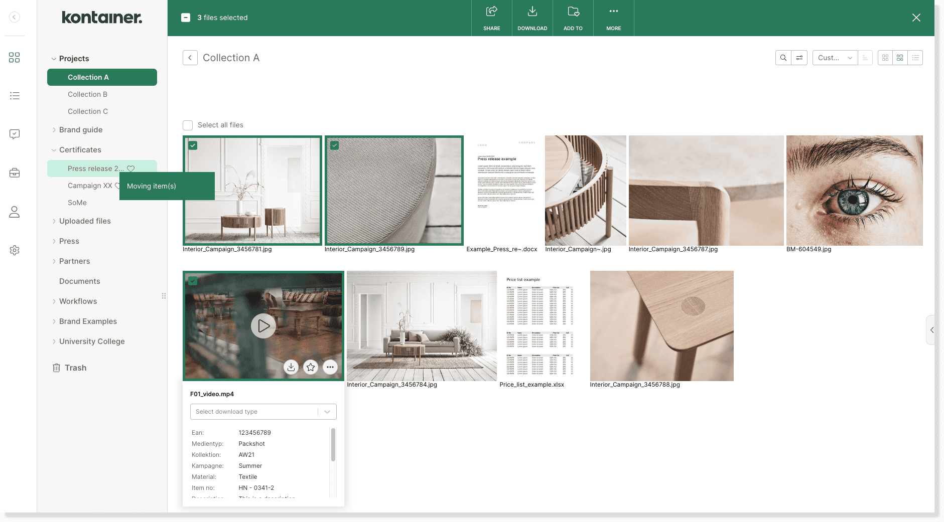
Task: Open the search icon in the toolbar
Action: pos(783,58)
